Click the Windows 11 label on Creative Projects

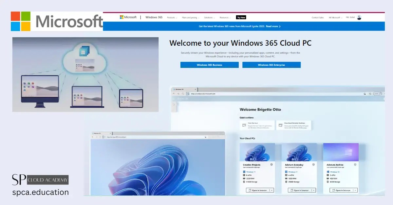[251, 172]
